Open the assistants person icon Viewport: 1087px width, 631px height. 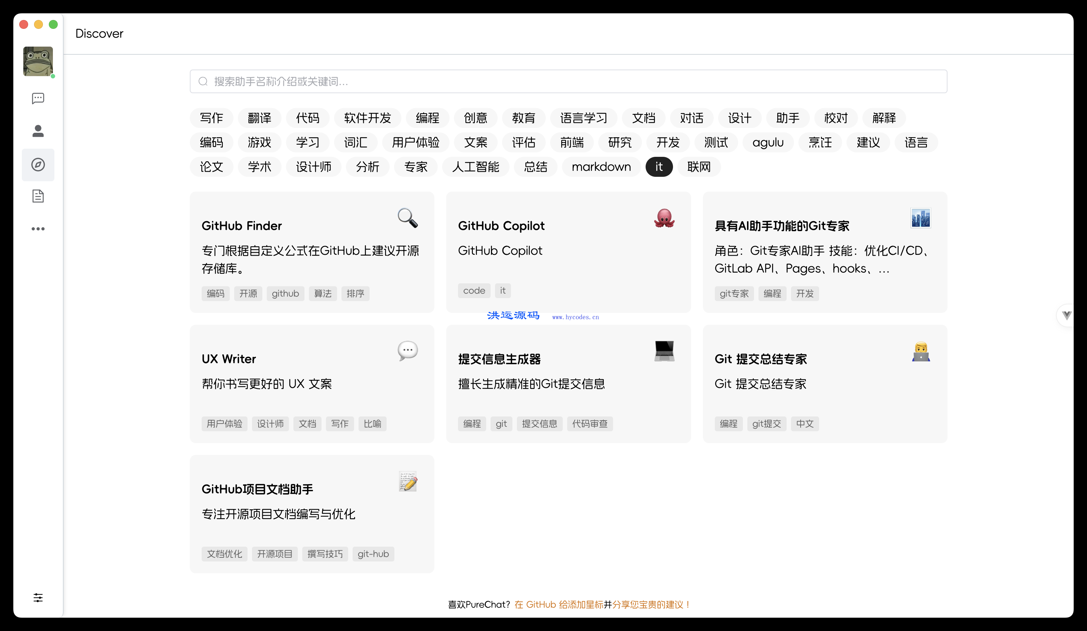(38, 131)
